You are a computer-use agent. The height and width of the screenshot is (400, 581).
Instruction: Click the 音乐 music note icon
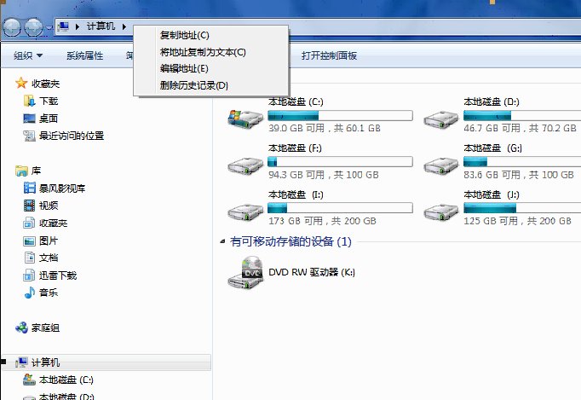click(x=30, y=293)
